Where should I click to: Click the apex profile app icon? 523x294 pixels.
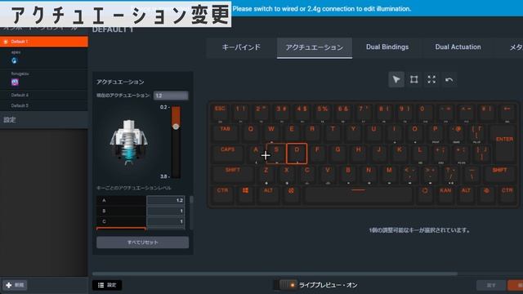(x=14, y=60)
